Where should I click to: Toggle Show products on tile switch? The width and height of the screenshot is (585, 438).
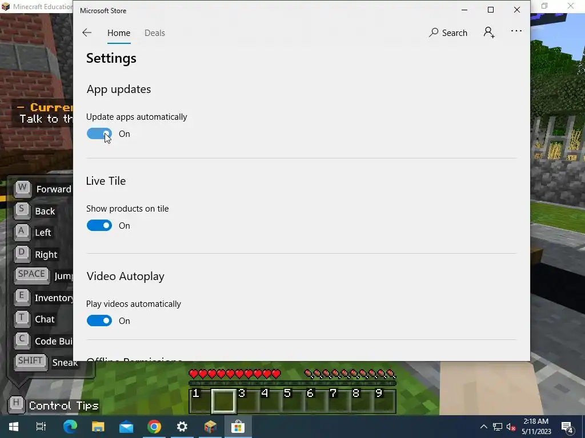click(x=99, y=225)
